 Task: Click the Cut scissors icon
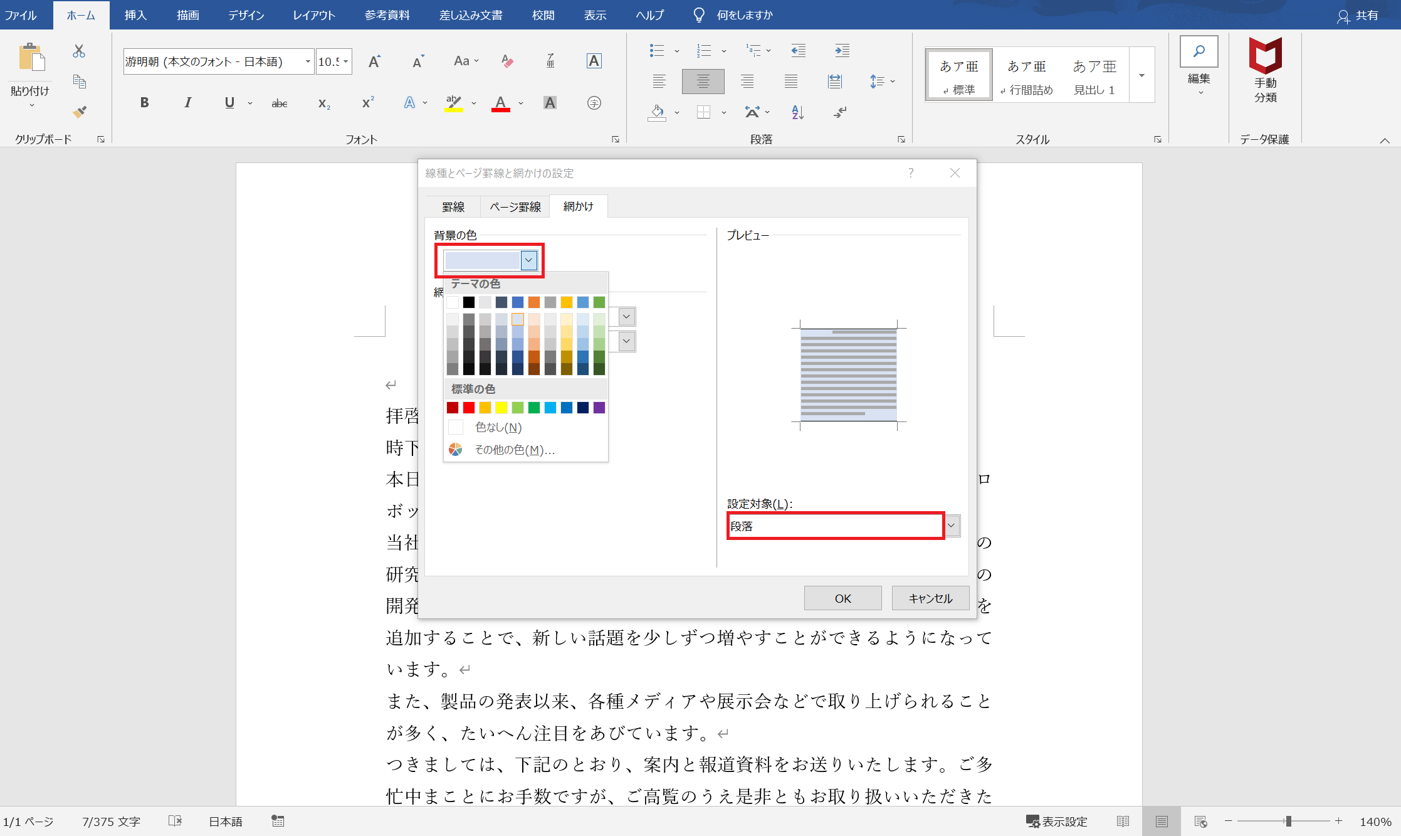[78, 51]
